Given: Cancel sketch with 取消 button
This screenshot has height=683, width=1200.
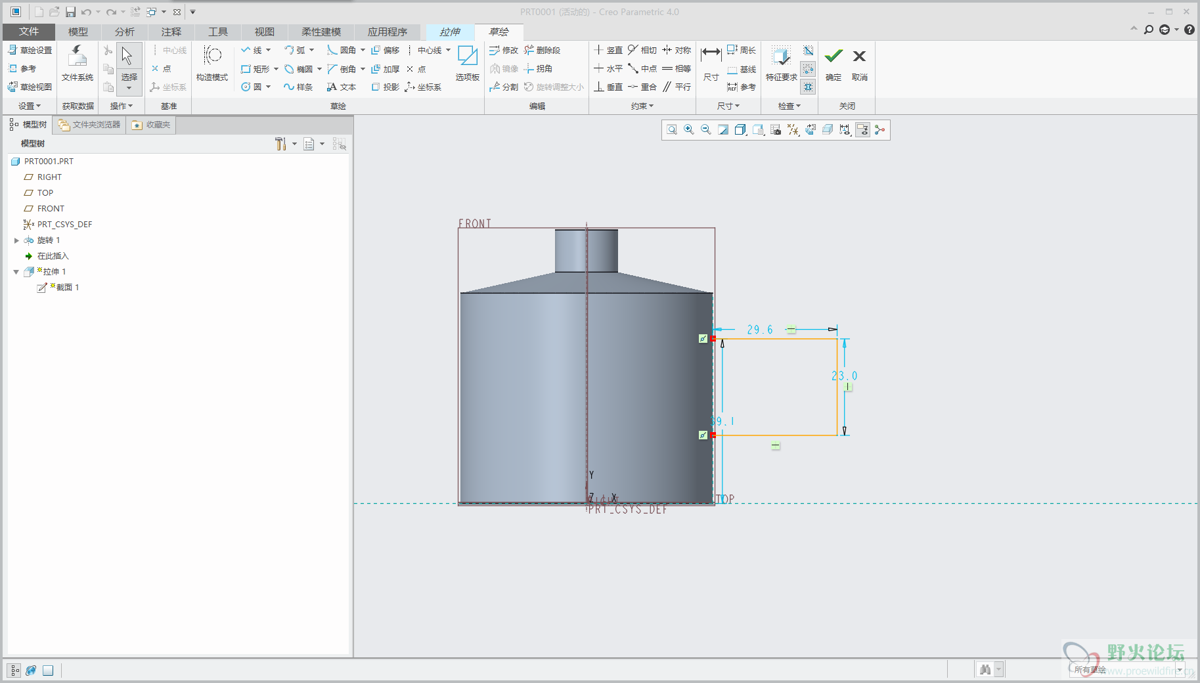Looking at the screenshot, I should (859, 64).
